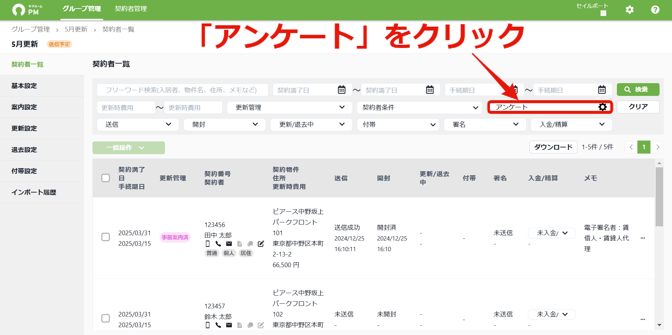The width and height of the screenshot is (672, 335).
Task: Switch to 契約者管理 top tab
Action: (131, 9)
